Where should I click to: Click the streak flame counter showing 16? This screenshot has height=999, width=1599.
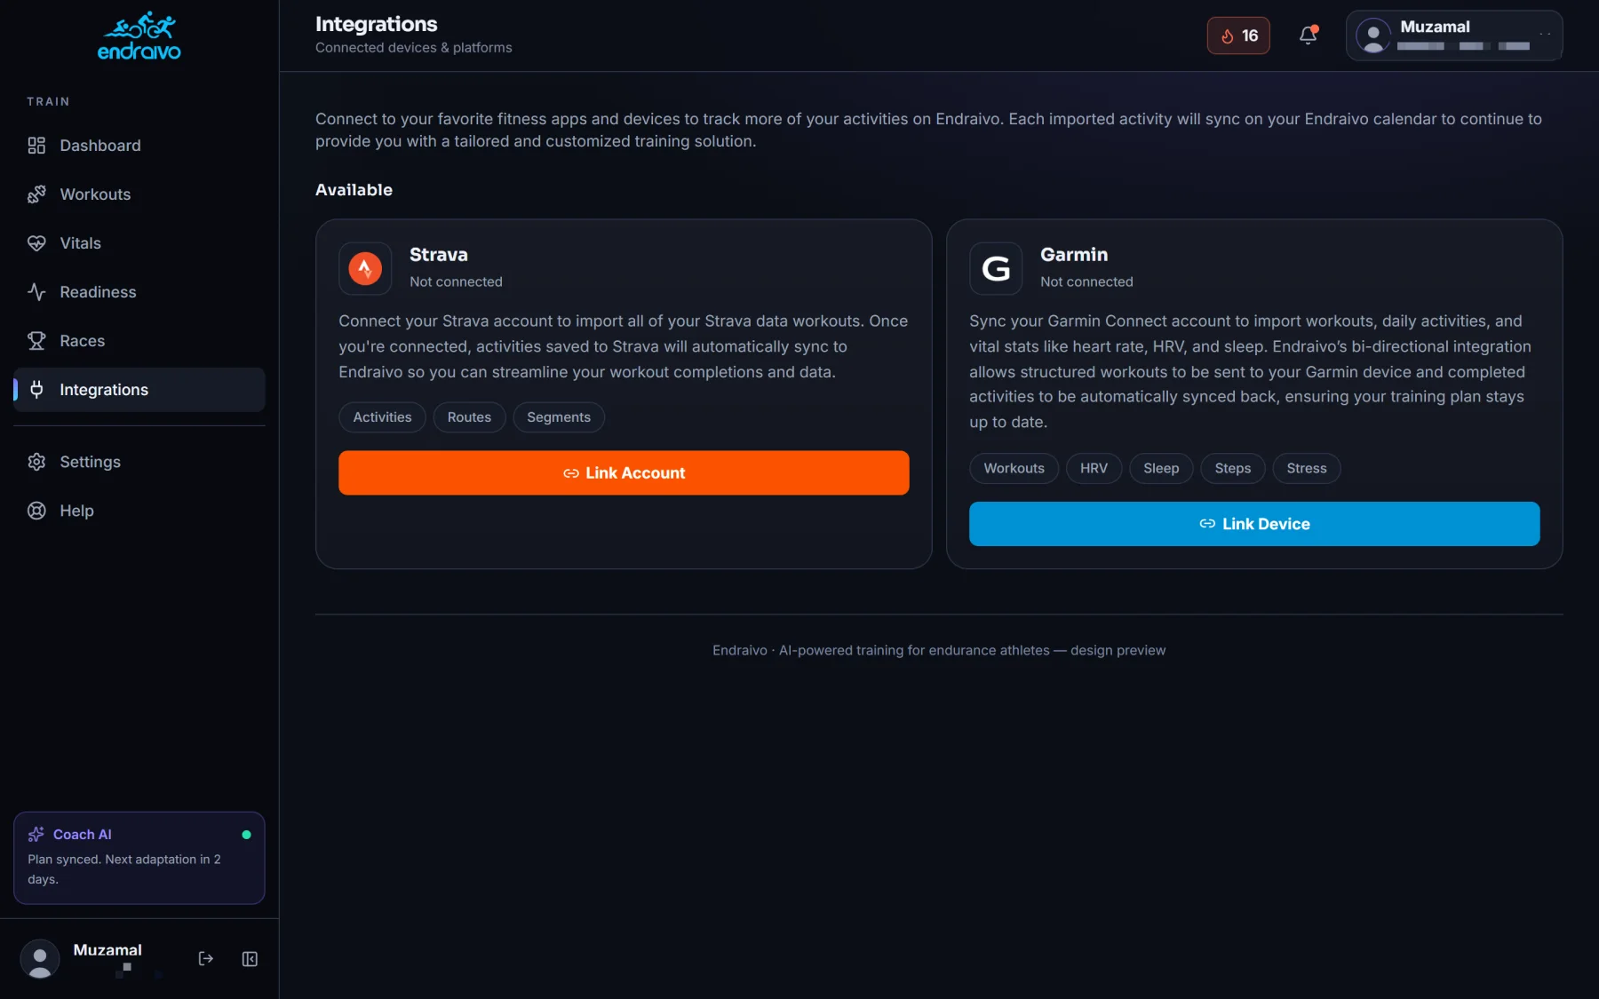point(1238,36)
